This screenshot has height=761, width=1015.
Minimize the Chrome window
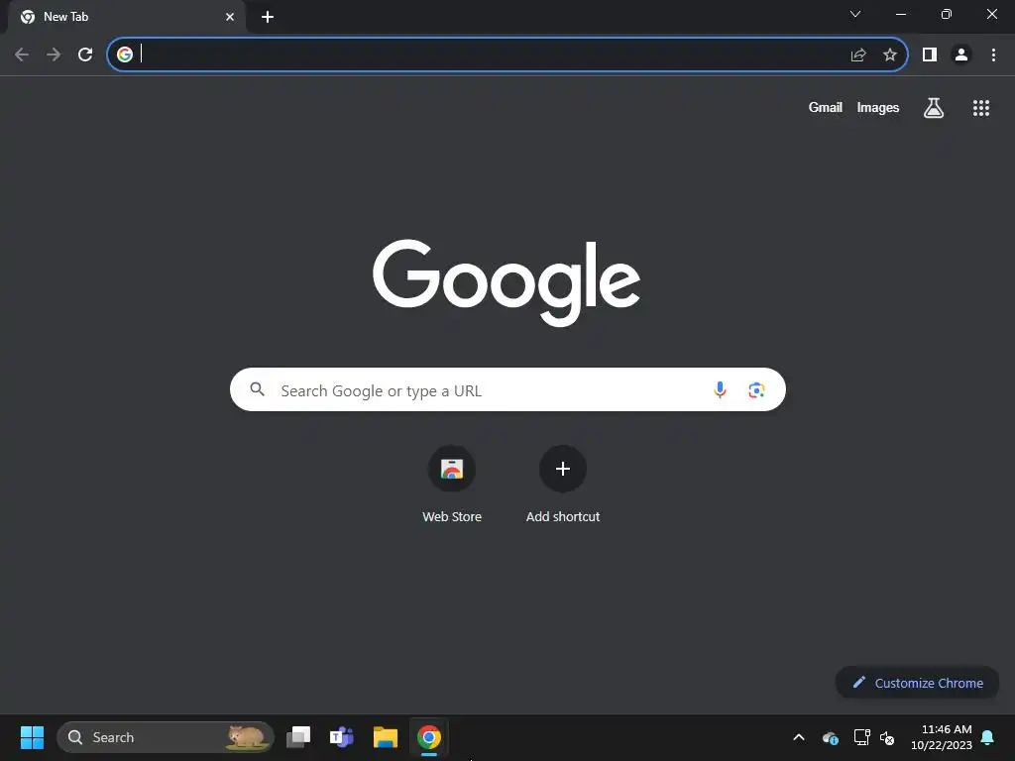click(901, 14)
